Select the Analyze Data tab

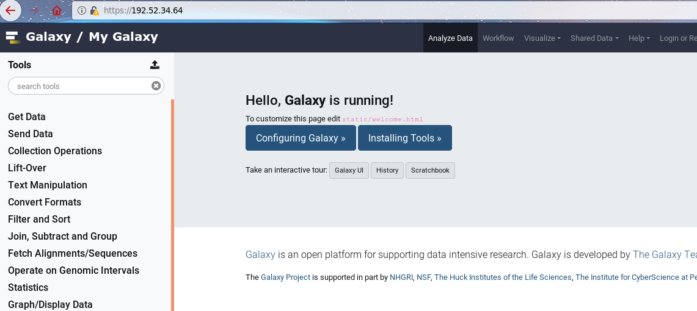[x=450, y=38]
